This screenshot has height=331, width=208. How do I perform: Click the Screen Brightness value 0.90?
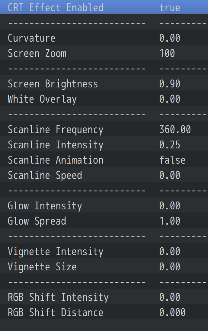[x=170, y=84]
